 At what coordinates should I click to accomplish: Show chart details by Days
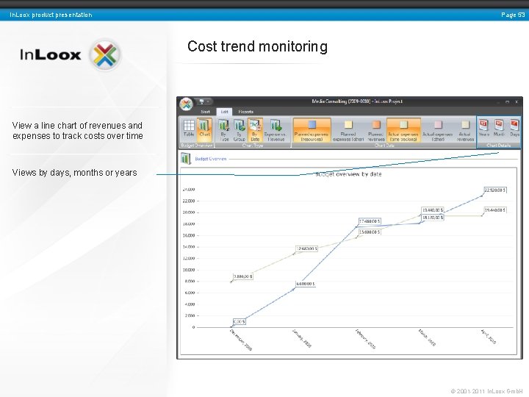(514, 128)
